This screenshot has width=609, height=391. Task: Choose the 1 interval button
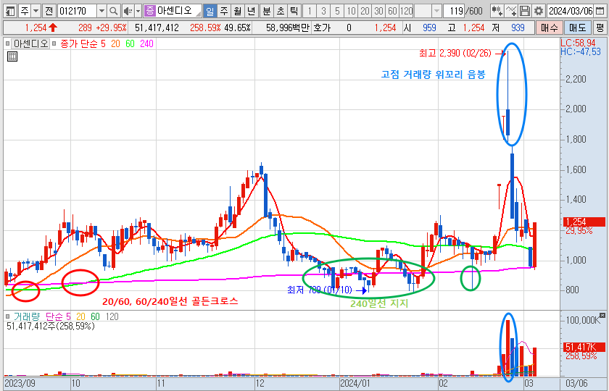[x=310, y=11]
